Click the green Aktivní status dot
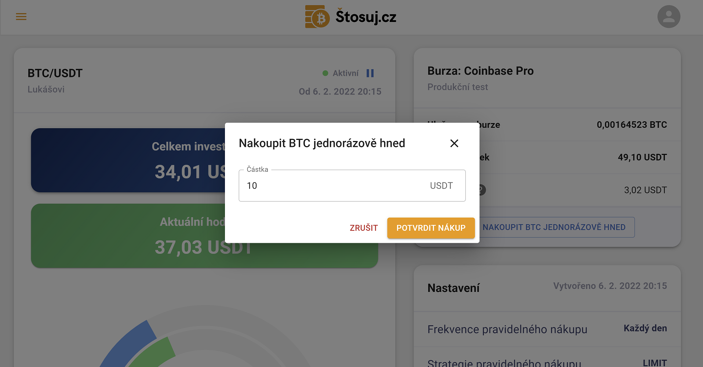This screenshot has width=703, height=367. (325, 73)
